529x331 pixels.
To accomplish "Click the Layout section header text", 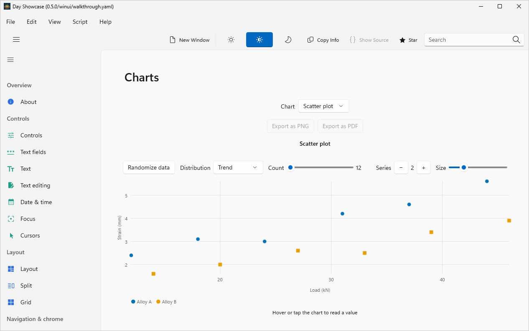I will coord(15,252).
